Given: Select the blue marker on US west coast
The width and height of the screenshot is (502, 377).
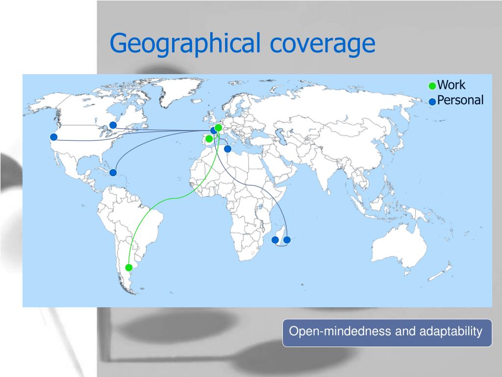Looking at the screenshot, I should coord(54,137).
